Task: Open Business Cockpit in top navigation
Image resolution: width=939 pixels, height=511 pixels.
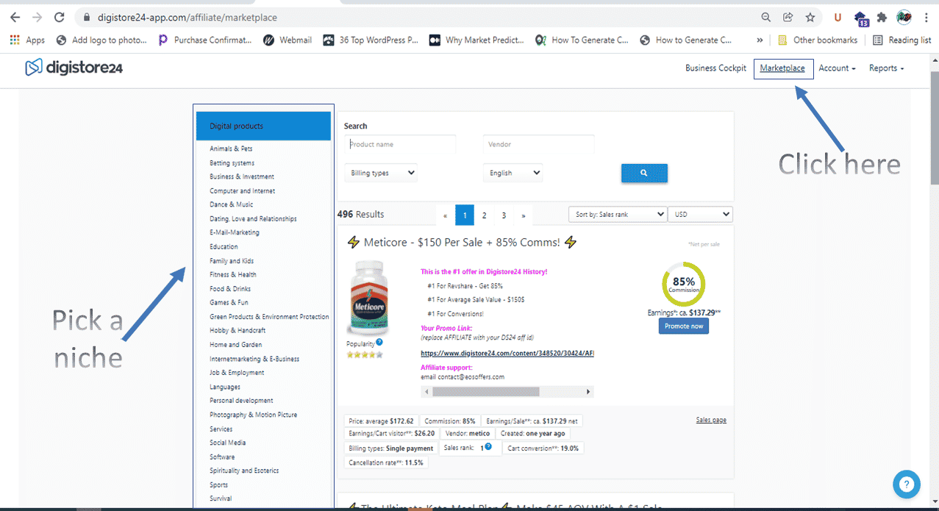Action: [x=715, y=68]
